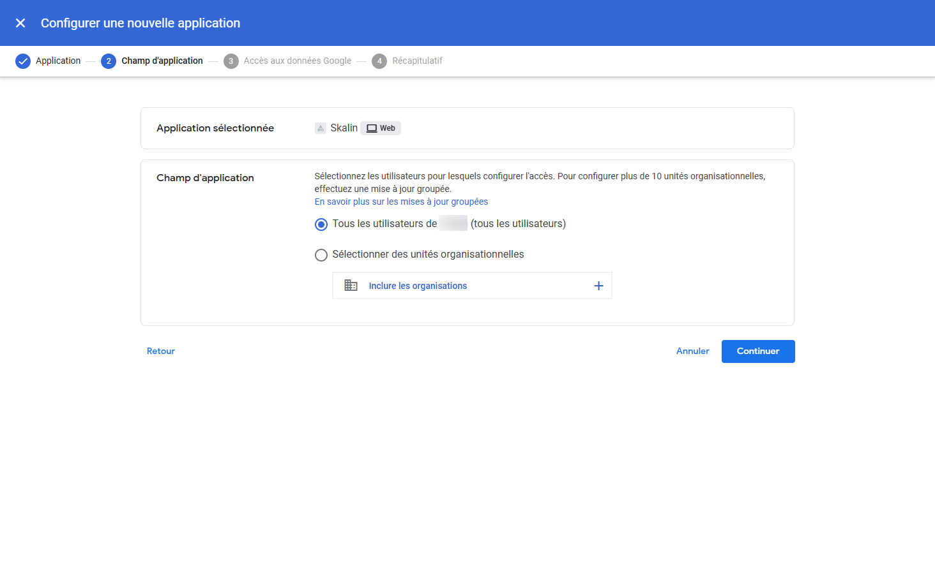
Task: Click the step 3 number circle
Action: 231,61
